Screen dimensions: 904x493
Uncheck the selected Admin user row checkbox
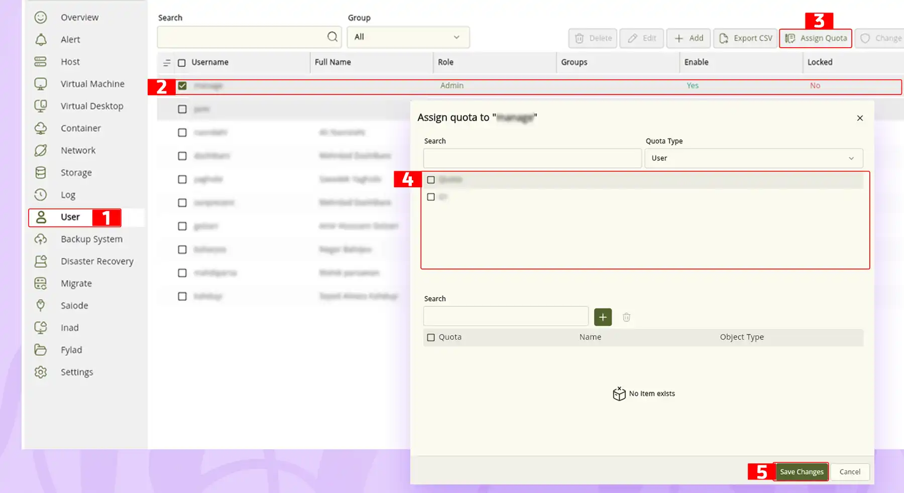pos(182,86)
